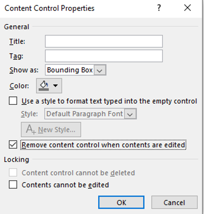Click the Use a style label text
The width and height of the screenshot is (204, 214).
coord(109,101)
